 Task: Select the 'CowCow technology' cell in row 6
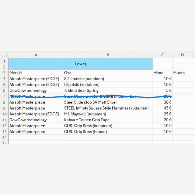[x=36, y=90]
